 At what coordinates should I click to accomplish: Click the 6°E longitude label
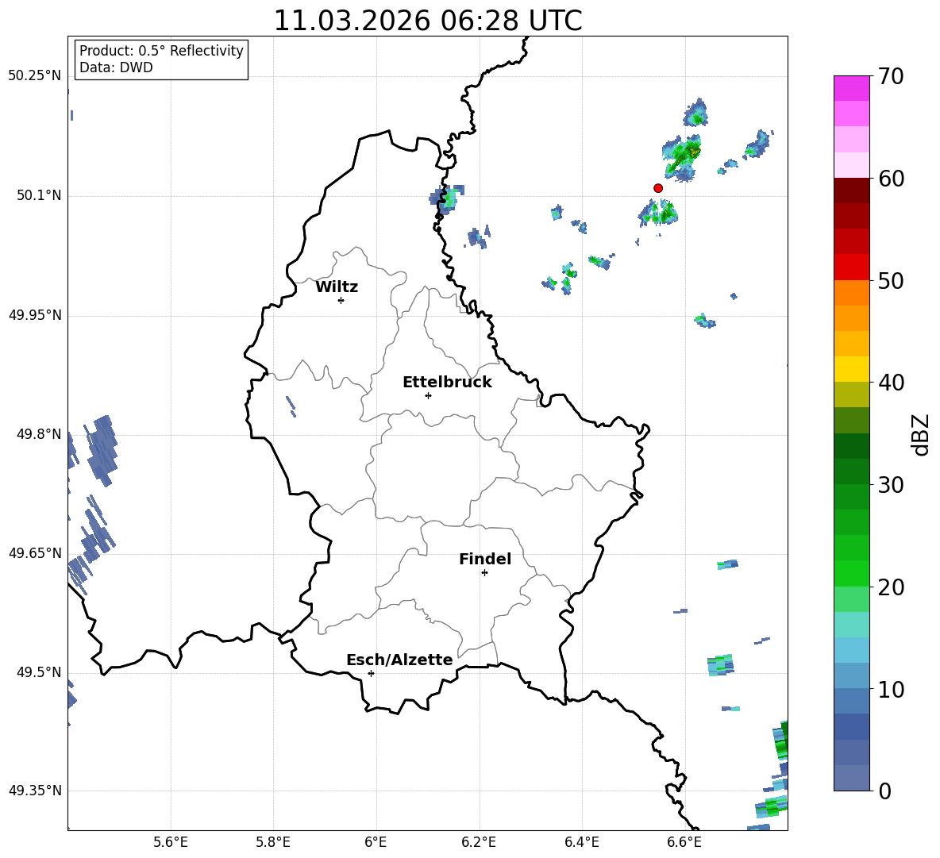click(x=376, y=842)
